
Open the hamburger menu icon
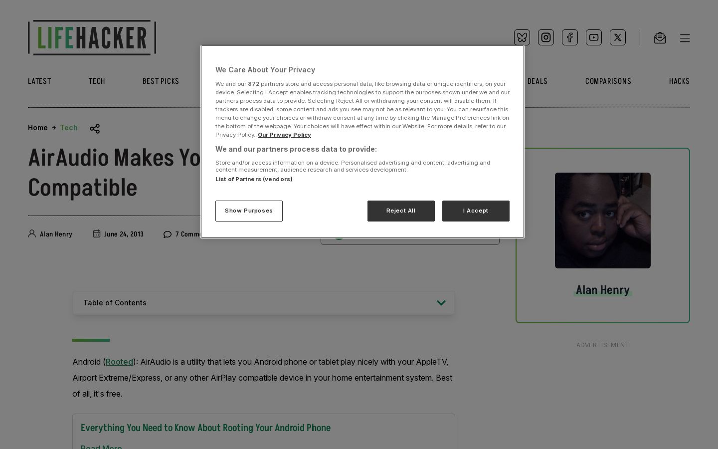coord(685,38)
